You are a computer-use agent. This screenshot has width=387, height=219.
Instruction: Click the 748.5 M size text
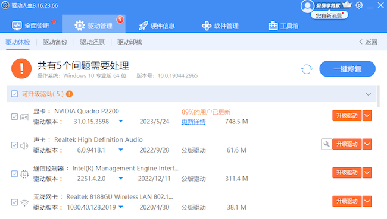(236, 122)
